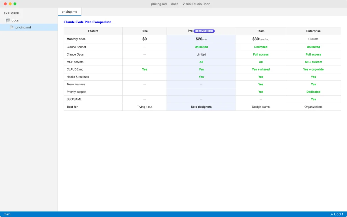Screen dimensions: 347x217
Task: Click the Limited cell for Claude Opus
Action: [201, 54]
